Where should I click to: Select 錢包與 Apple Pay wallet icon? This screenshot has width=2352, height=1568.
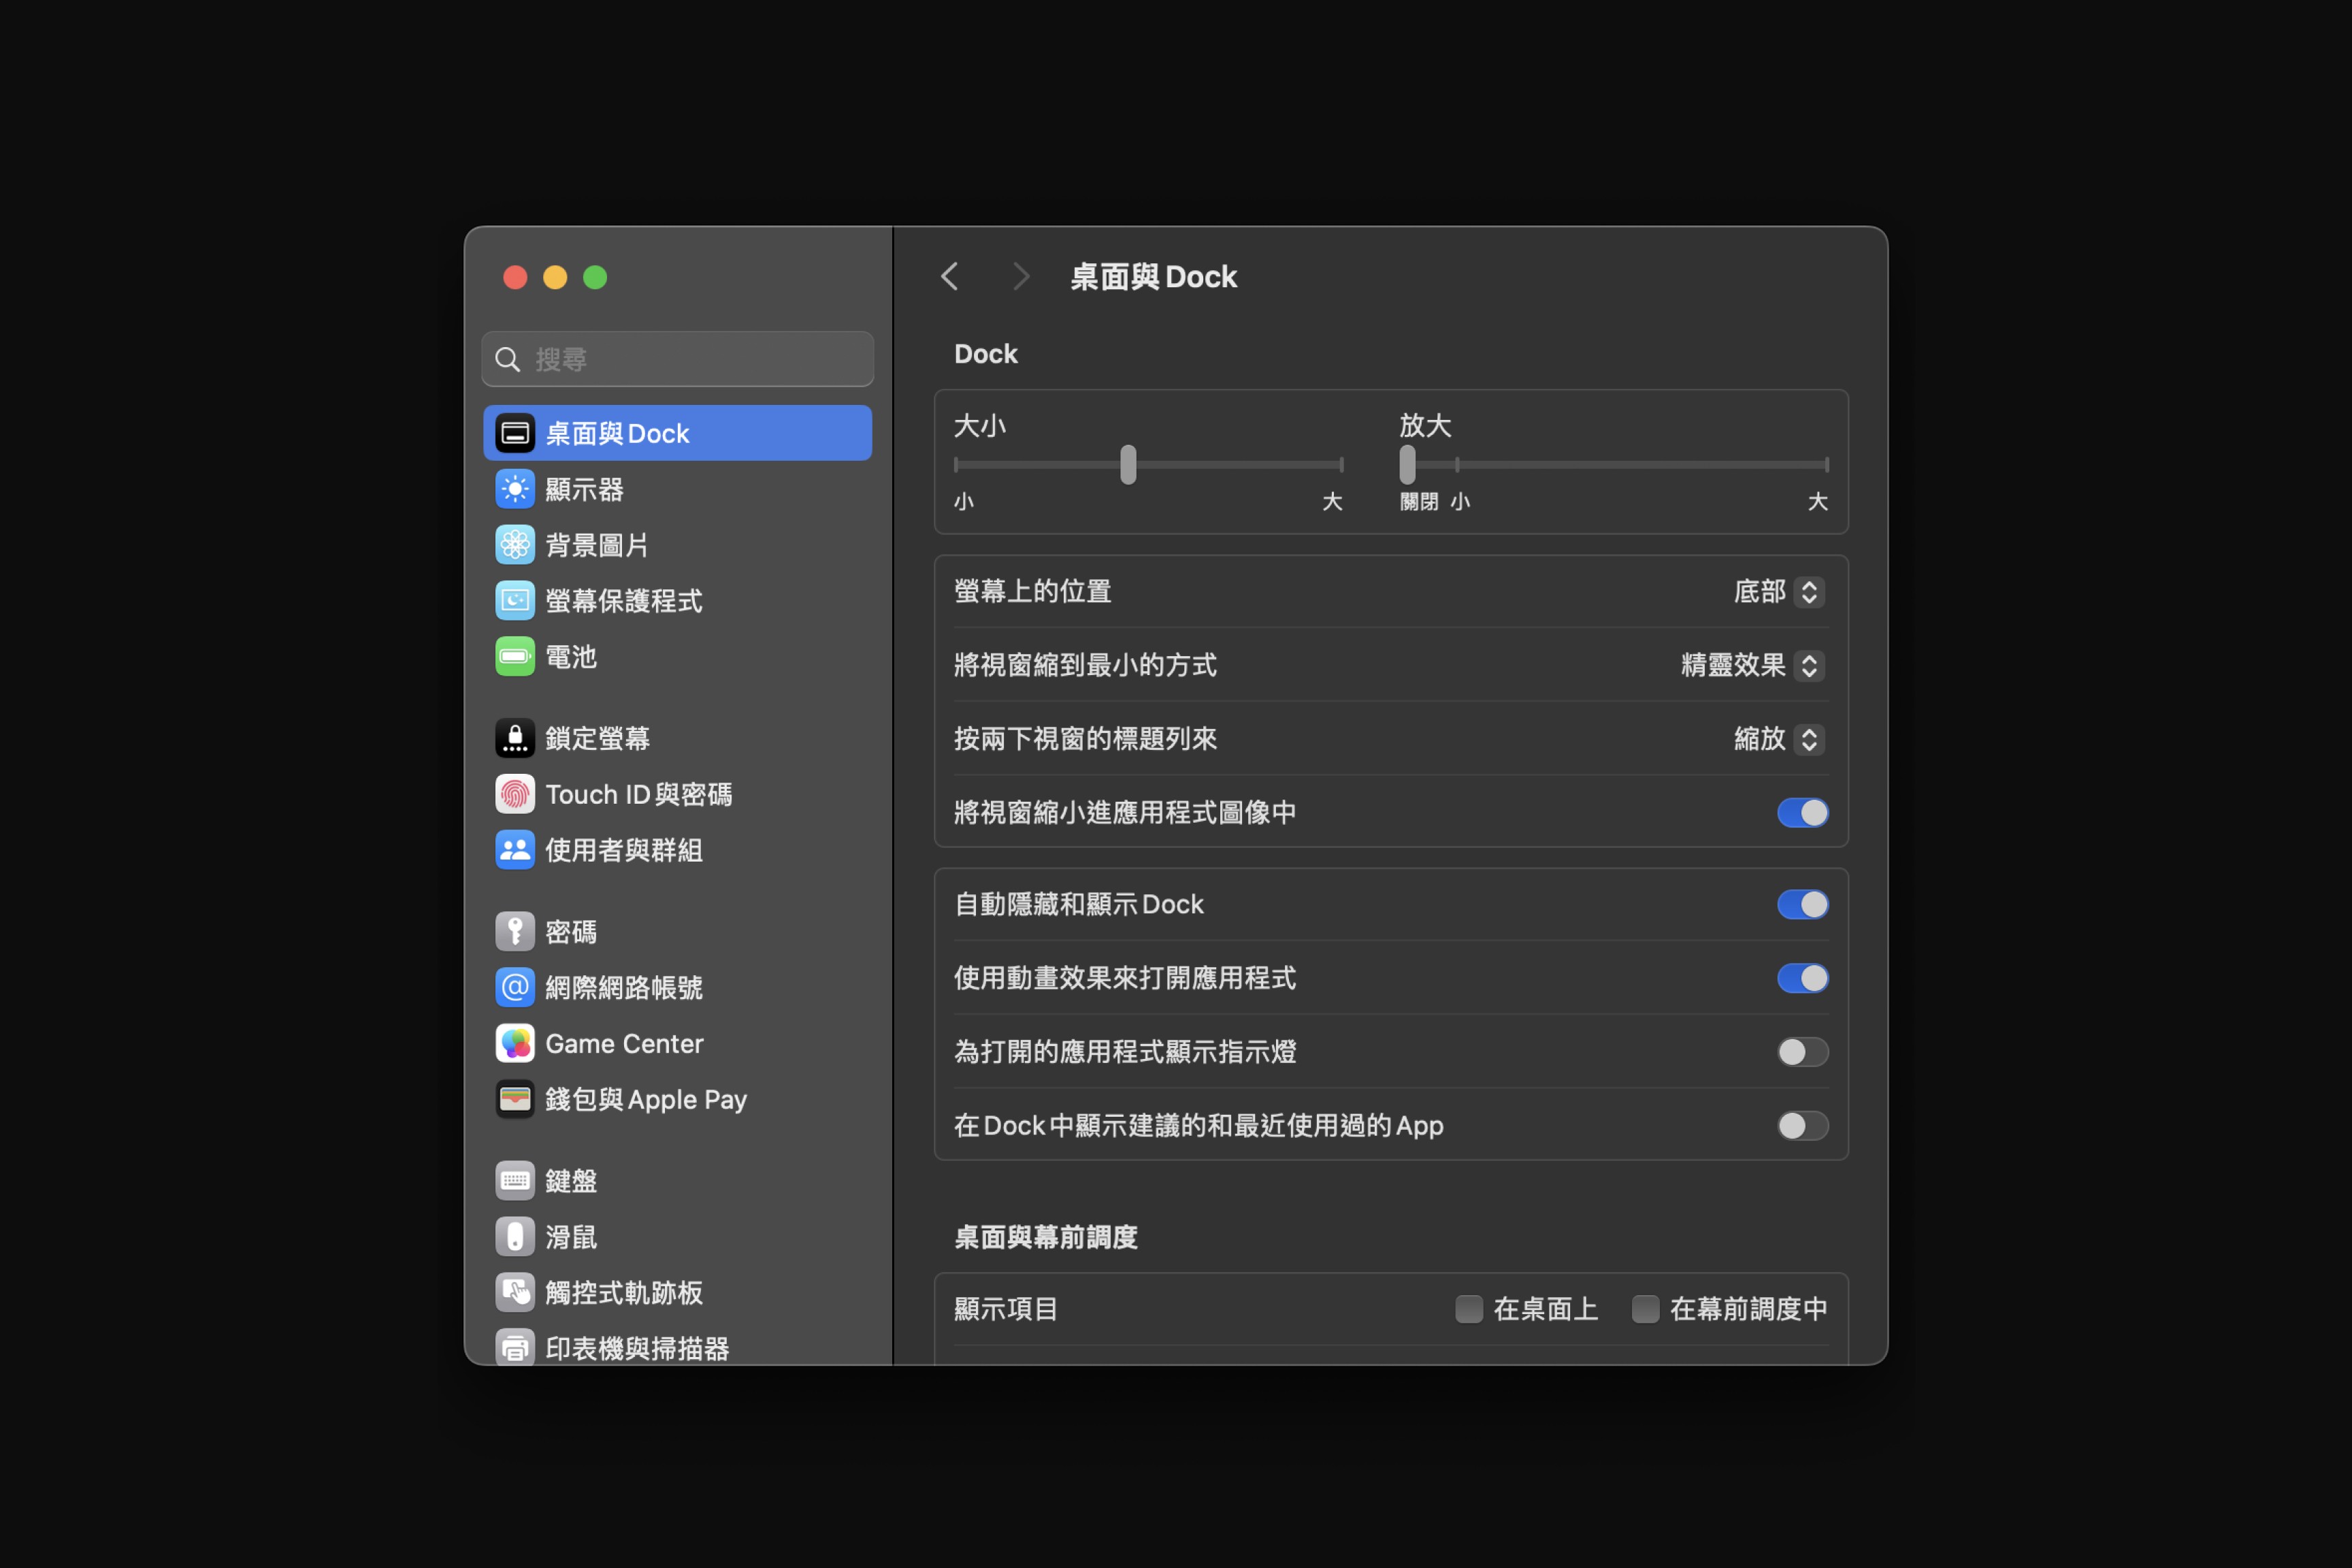tap(515, 1099)
